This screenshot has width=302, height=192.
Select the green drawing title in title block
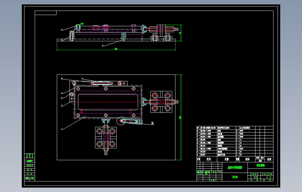tap(235, 168)
